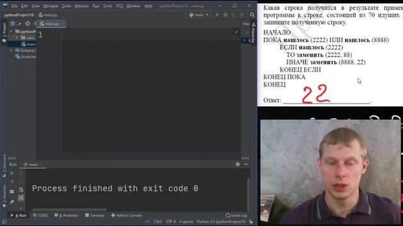
Task: Open the Run menu in menu bar
Action: point(96,6)
